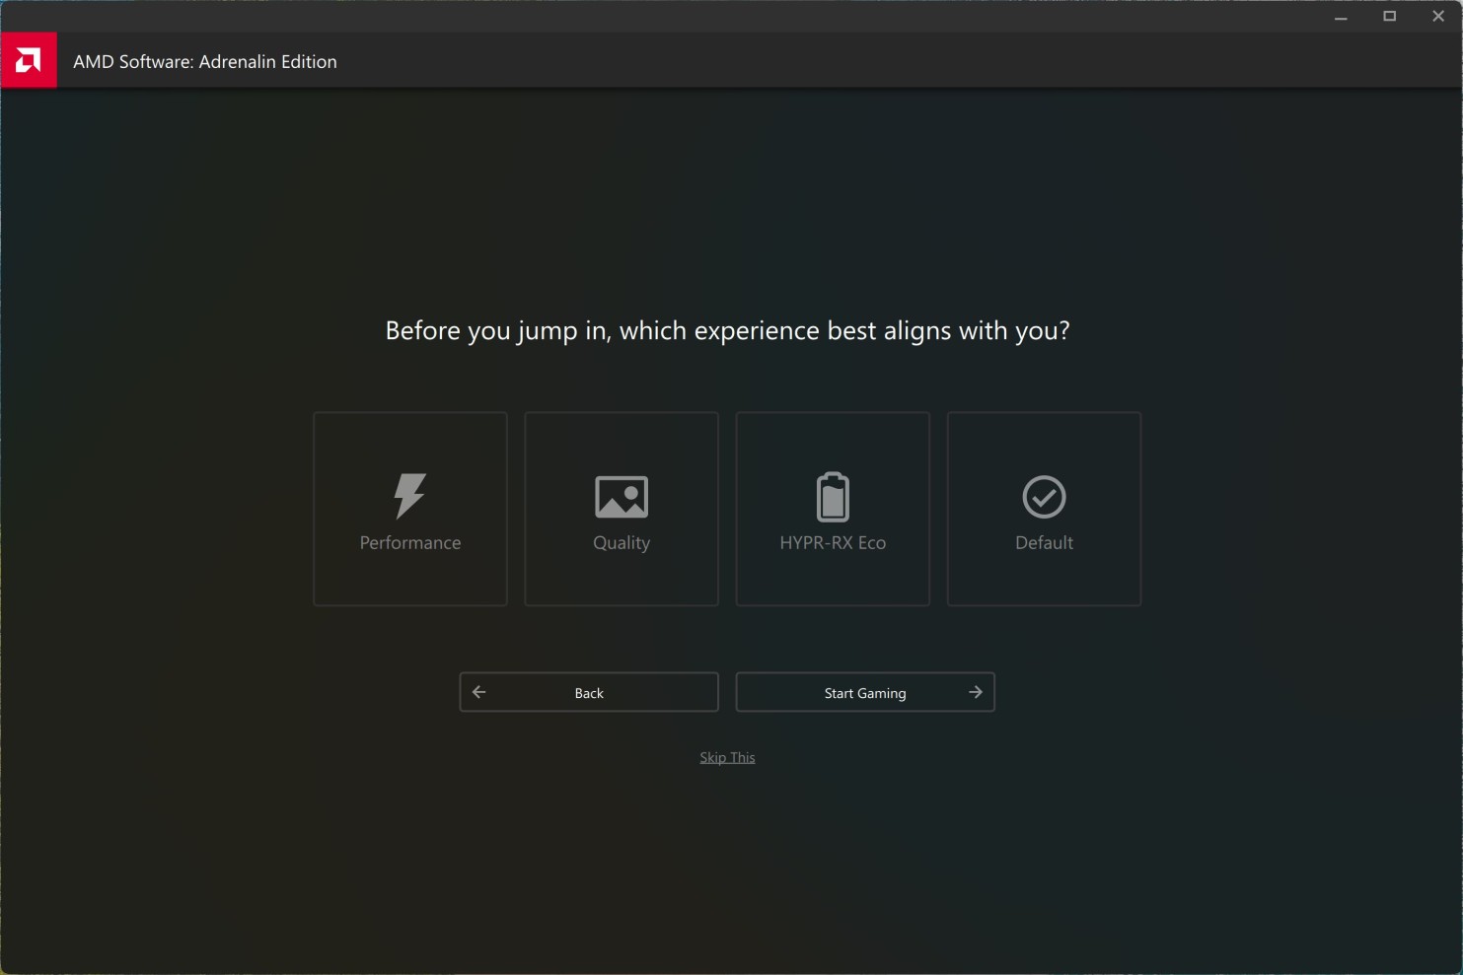Click the left arrow icon in the Back button
This screenshot has width=1463, height=975.
pos(478,692)
